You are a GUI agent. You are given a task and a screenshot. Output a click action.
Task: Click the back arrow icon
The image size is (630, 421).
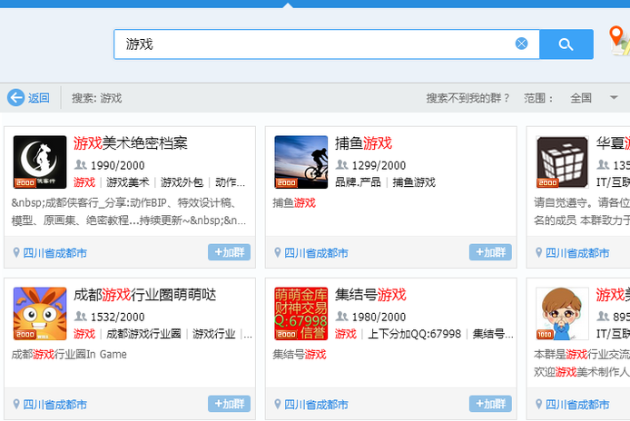click(x=16, y=98)
